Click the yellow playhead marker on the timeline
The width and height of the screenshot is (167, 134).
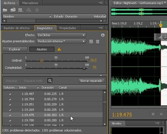click(161, 25)
